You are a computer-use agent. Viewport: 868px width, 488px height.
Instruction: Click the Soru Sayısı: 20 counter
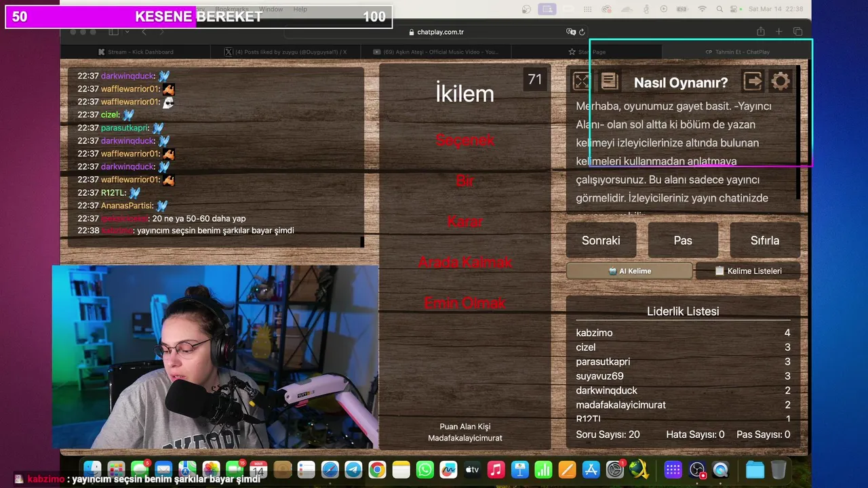(608, 434)
